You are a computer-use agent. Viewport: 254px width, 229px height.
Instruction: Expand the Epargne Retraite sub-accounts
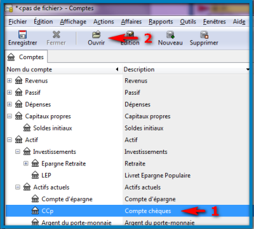click(26, 163)
